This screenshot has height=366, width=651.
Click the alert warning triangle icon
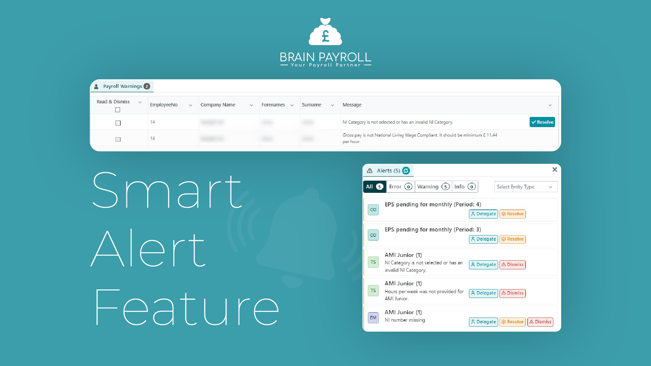pos(369,170)
